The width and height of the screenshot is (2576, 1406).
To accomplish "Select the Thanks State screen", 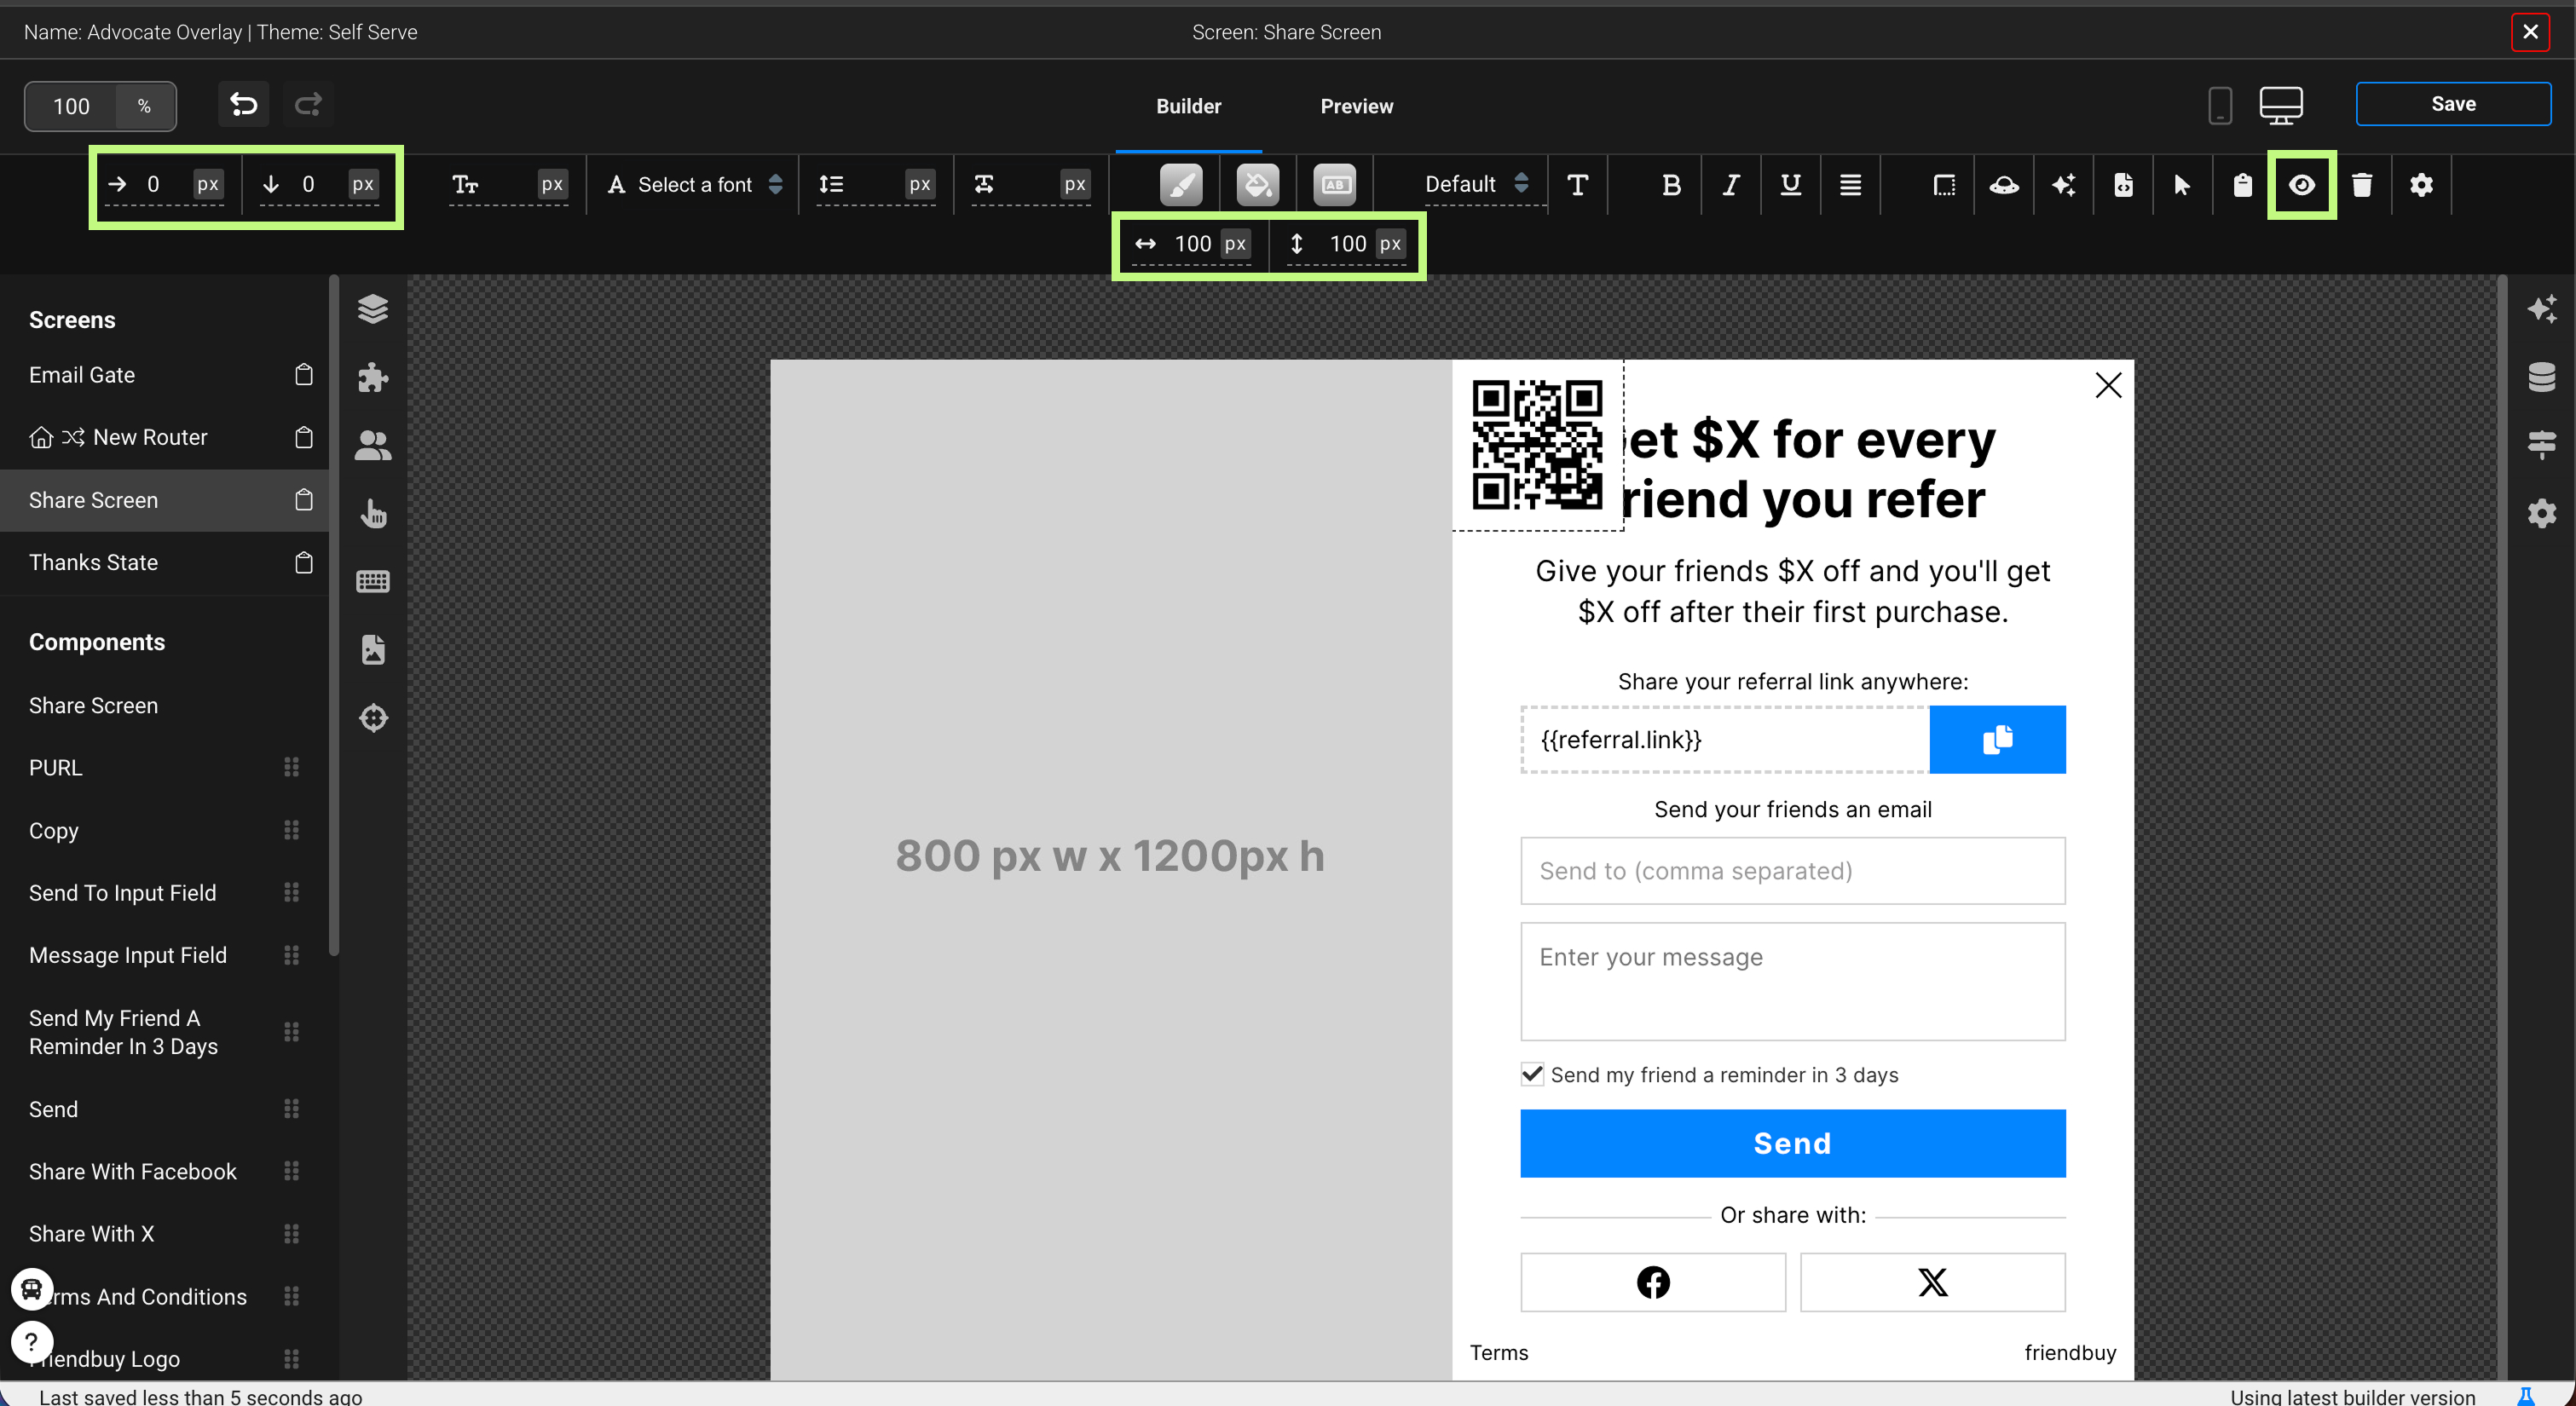I will pos(93,562).
